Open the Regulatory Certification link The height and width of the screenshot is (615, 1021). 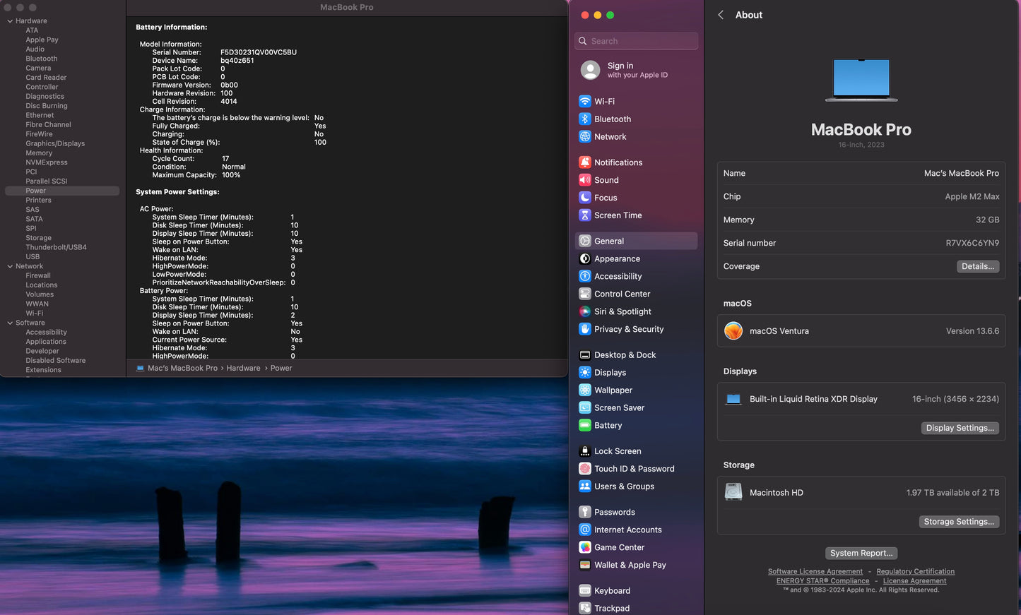(915, 571)
